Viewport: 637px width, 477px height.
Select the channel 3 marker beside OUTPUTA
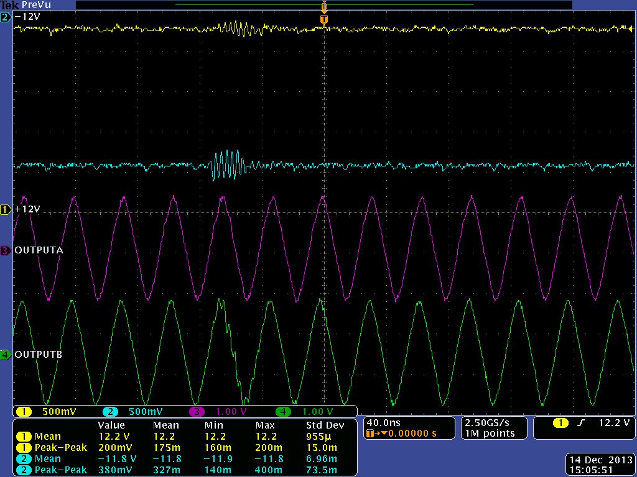[x=6, y=251]
